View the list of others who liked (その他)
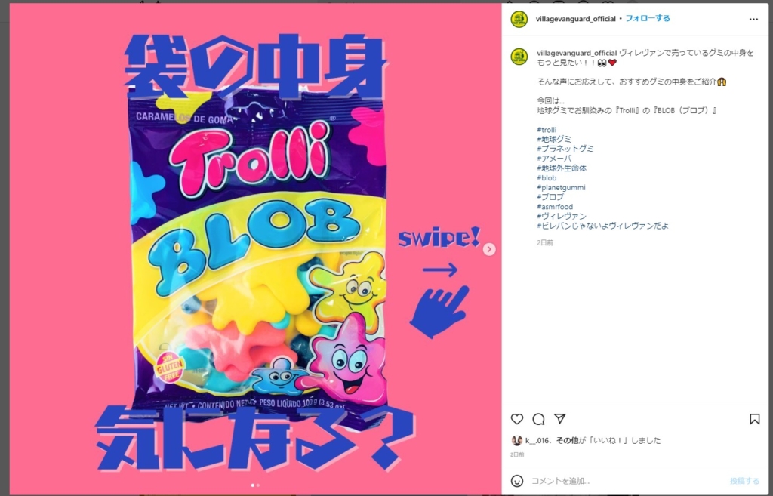Viewport: 773px width, 496px height. pyautogui.click(x=566, y=441)
